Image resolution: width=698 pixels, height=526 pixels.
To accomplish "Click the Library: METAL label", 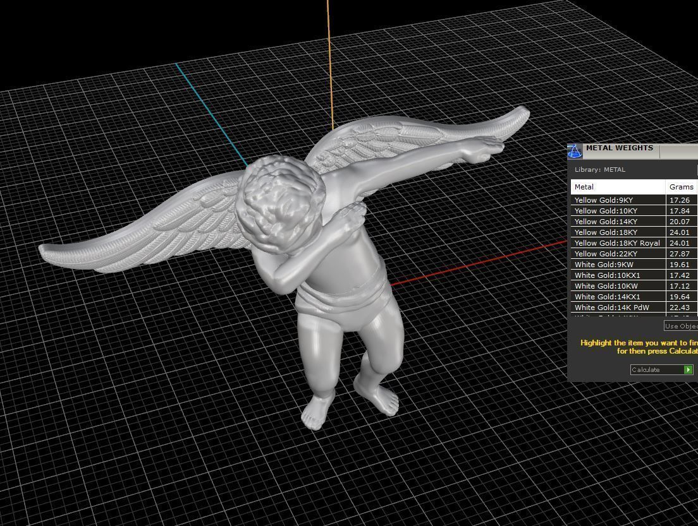I will click(x=599, y=169).
